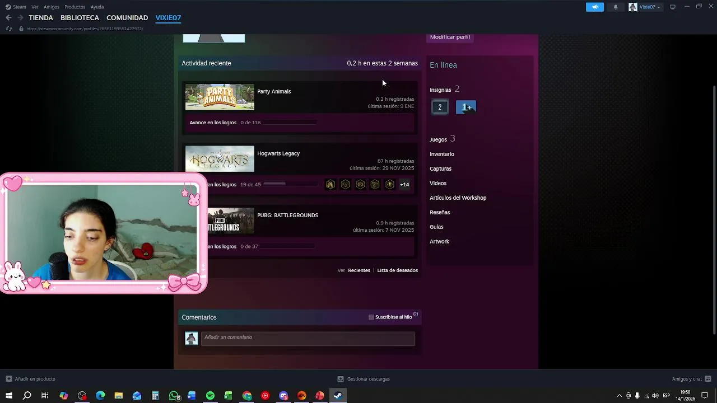The image size is (717, 403).
Task: Open the level 2 badge icon
Action: point(440,107)
